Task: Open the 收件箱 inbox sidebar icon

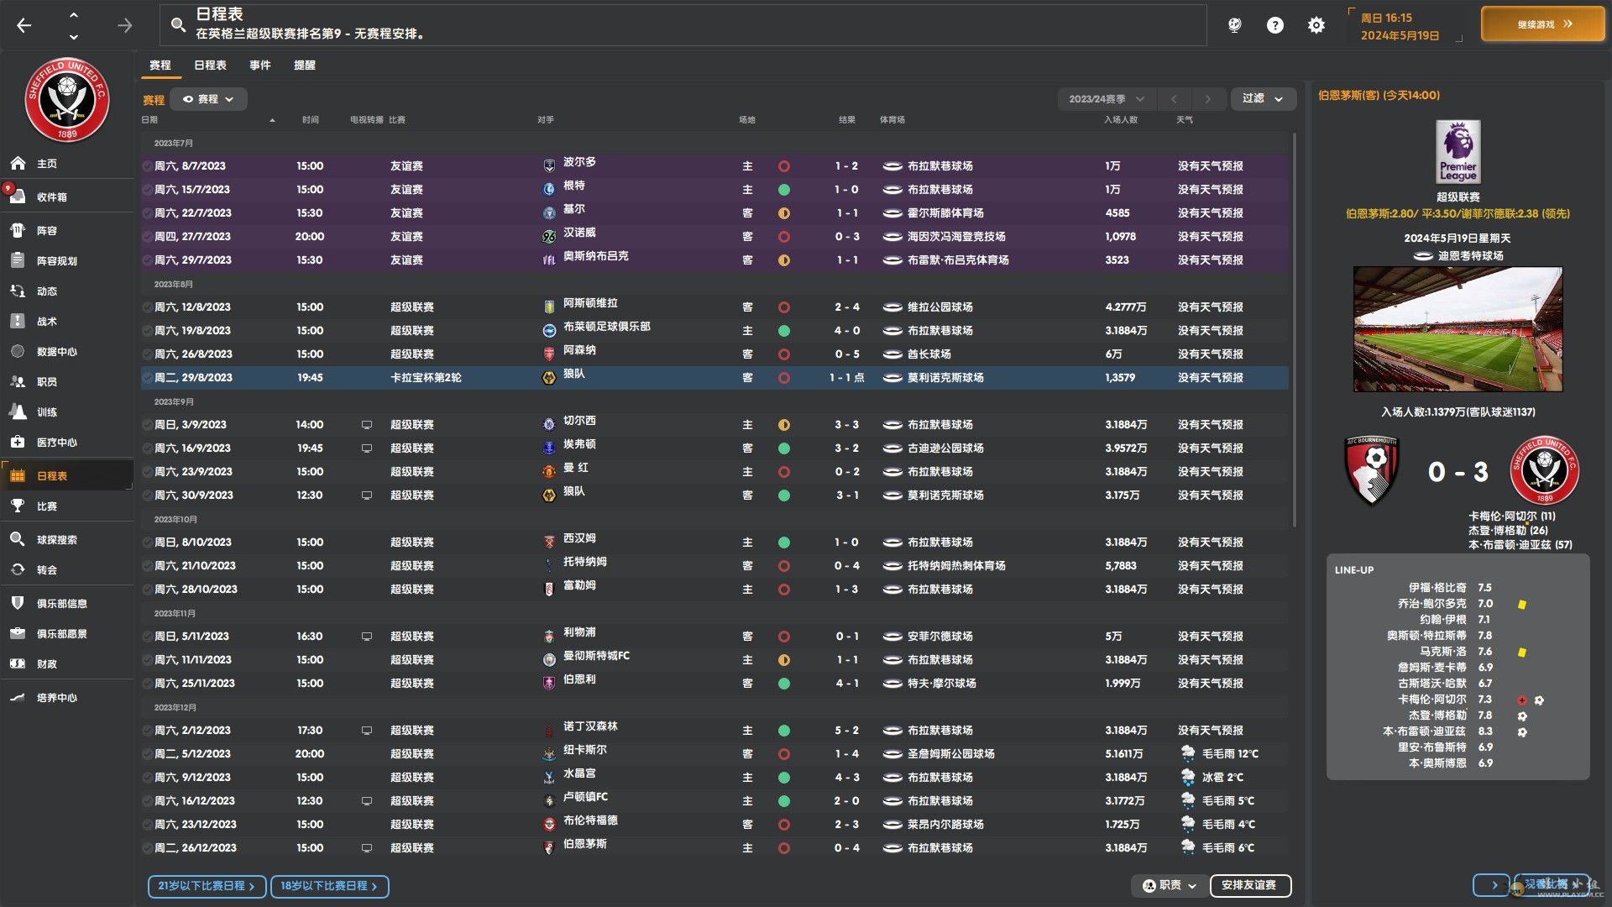Action: tap(18, 197)
